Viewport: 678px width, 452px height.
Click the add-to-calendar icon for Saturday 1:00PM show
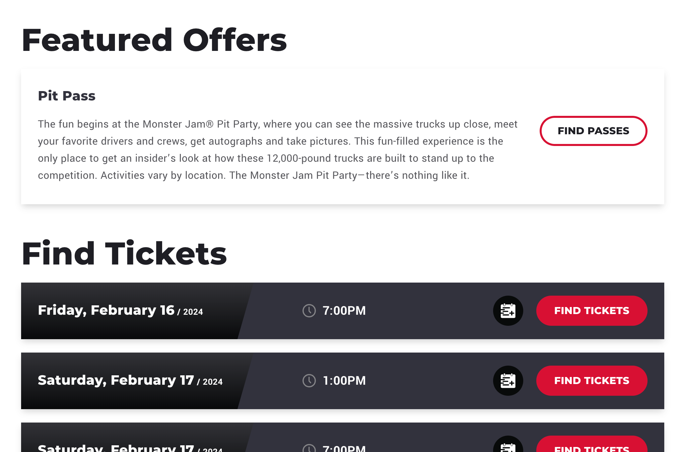coord(508,380)
